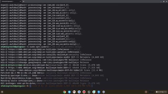This screenshot has width=168, height=94.
Task: Open the status tray showing time
Action: 161,92
